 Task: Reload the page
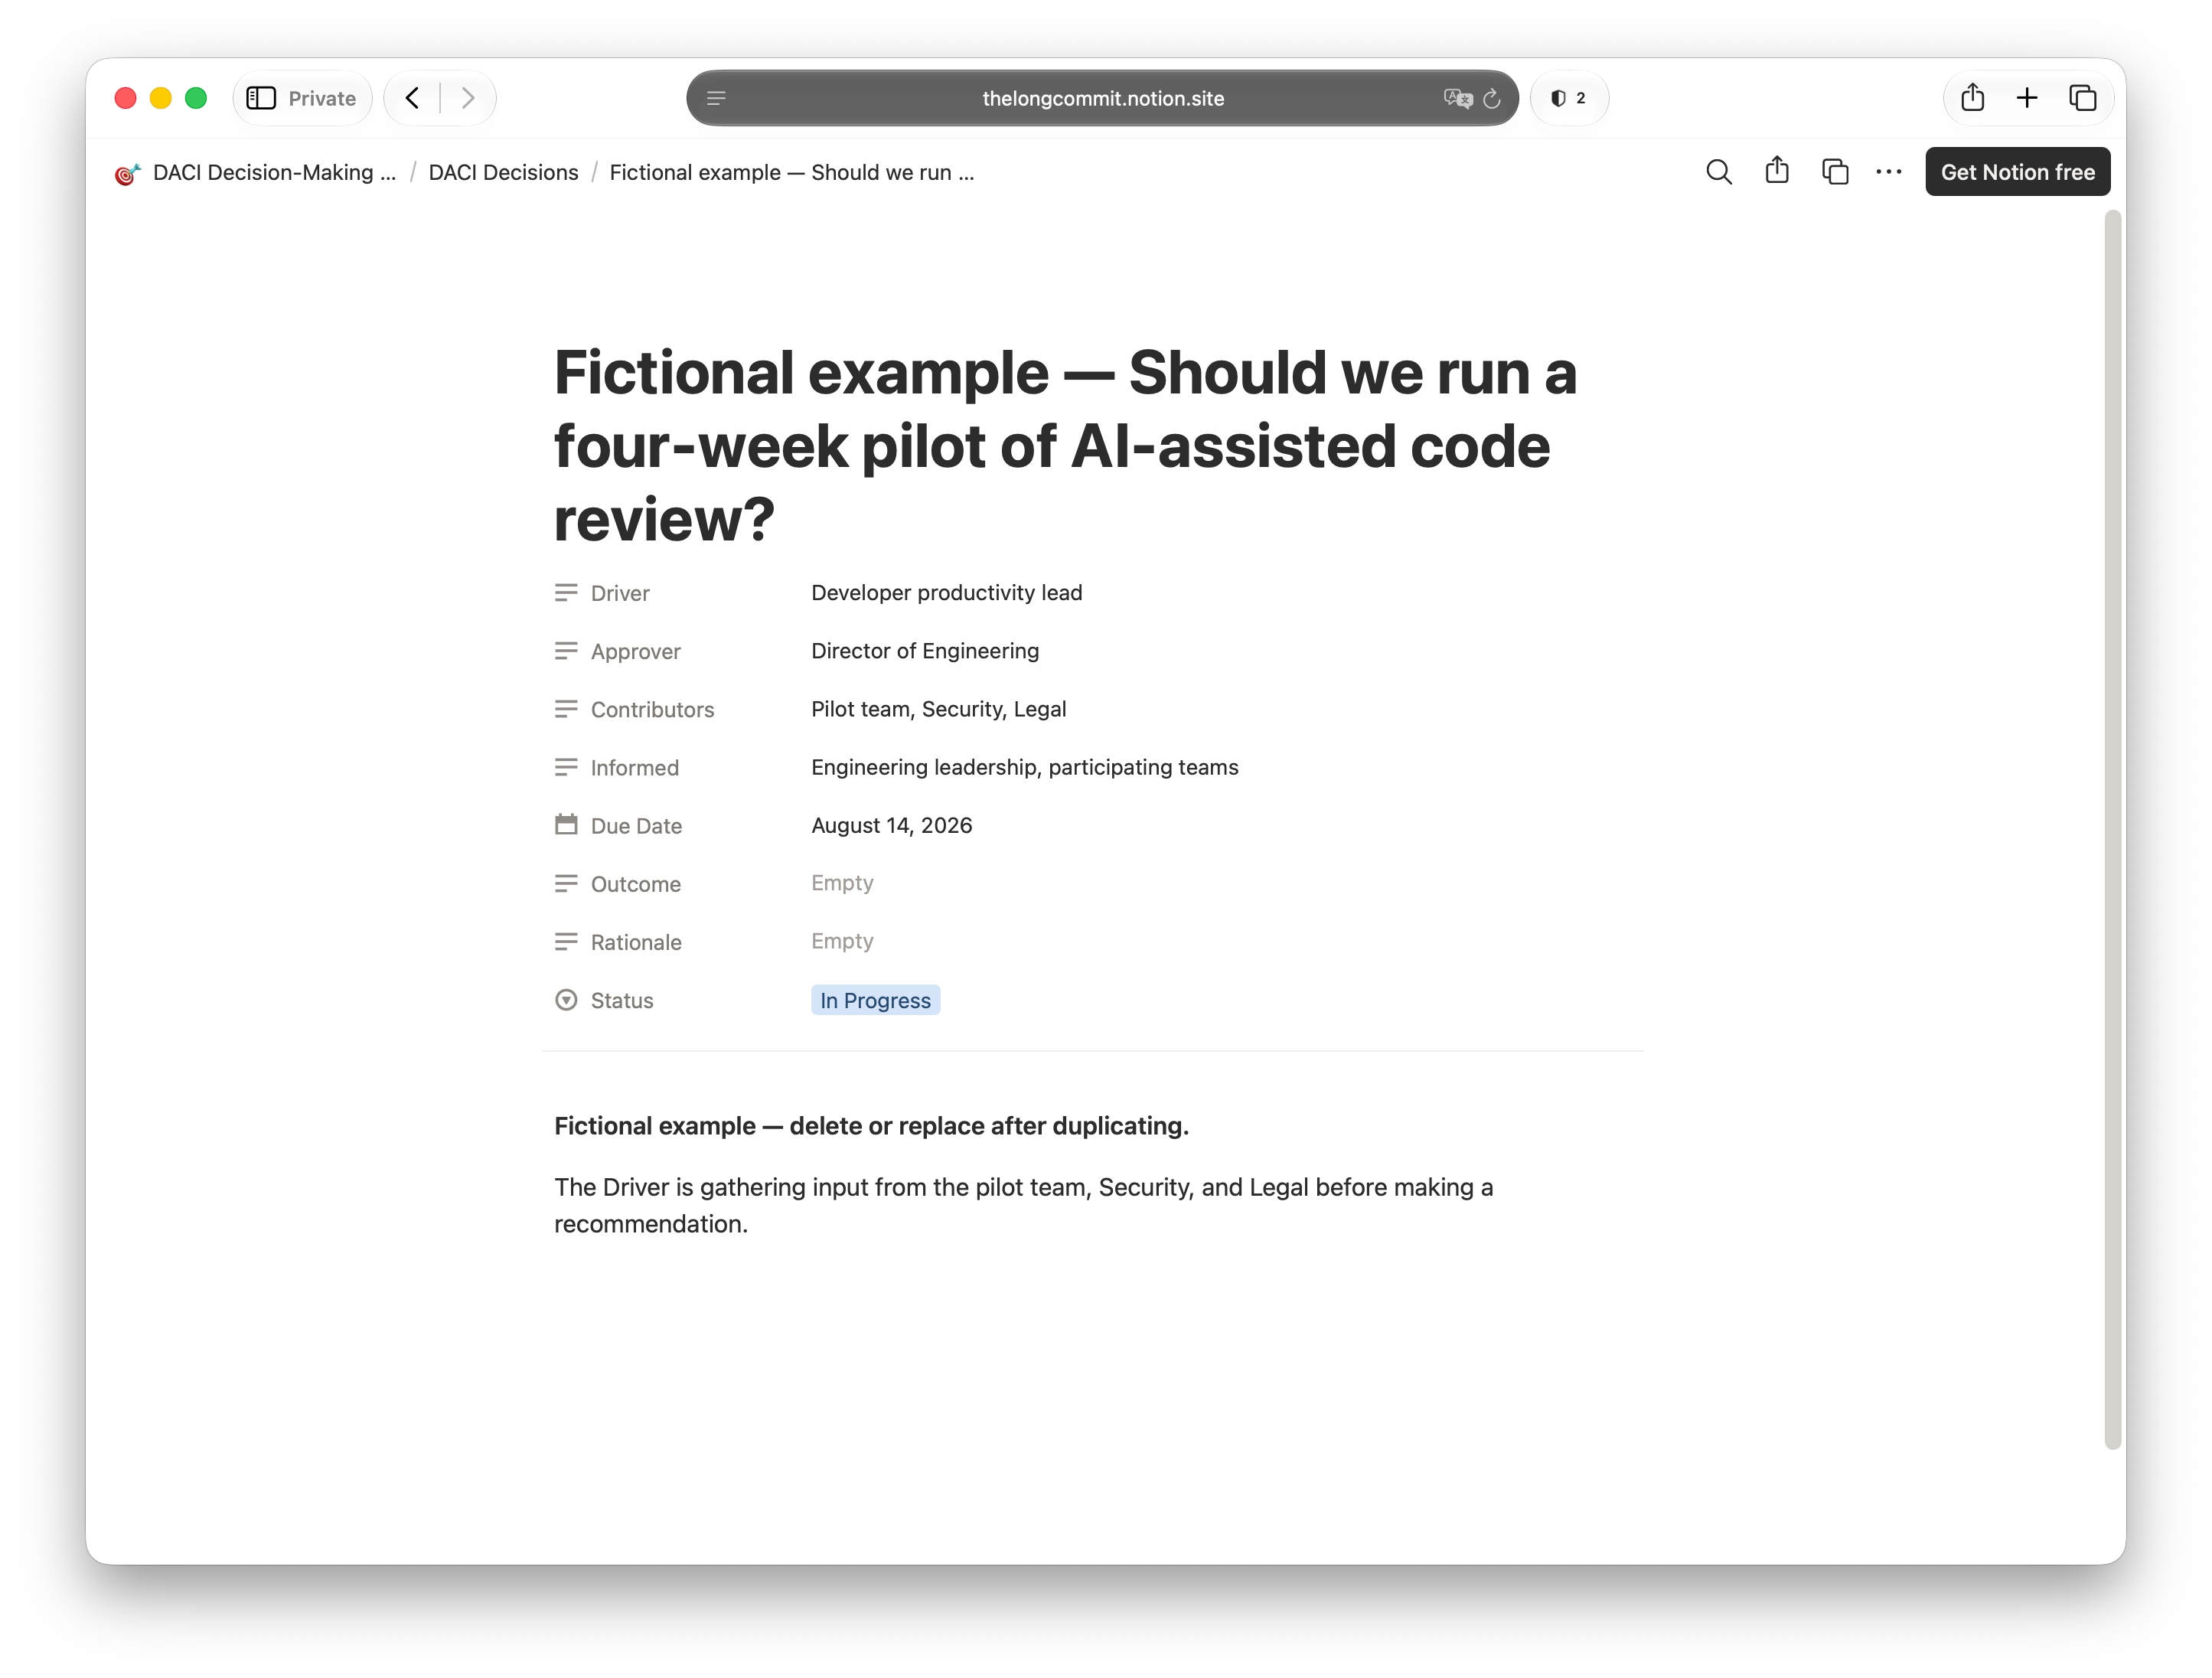[1492, 98]
